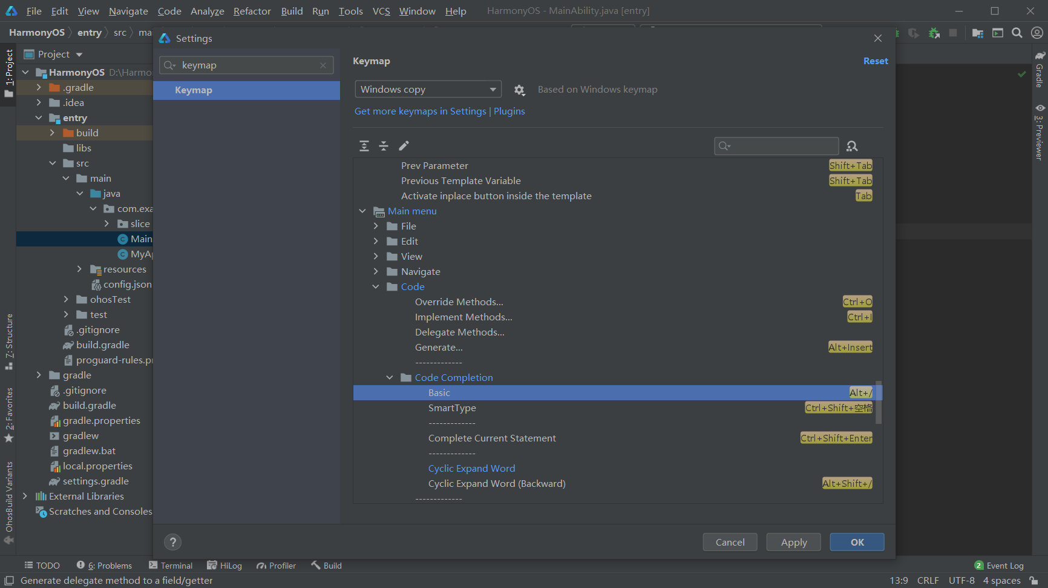
Task: Open the VCS menu
Action: pyautogui.click(x=381, y=11)
